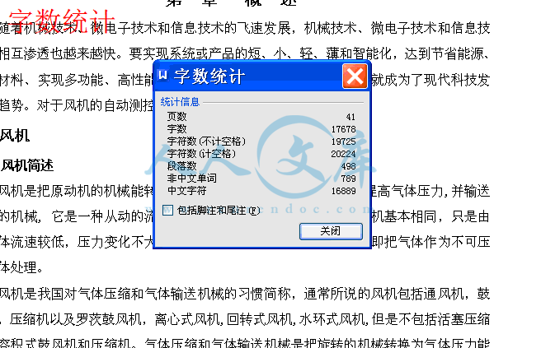Click the 页数 value 41

point(350,117)
